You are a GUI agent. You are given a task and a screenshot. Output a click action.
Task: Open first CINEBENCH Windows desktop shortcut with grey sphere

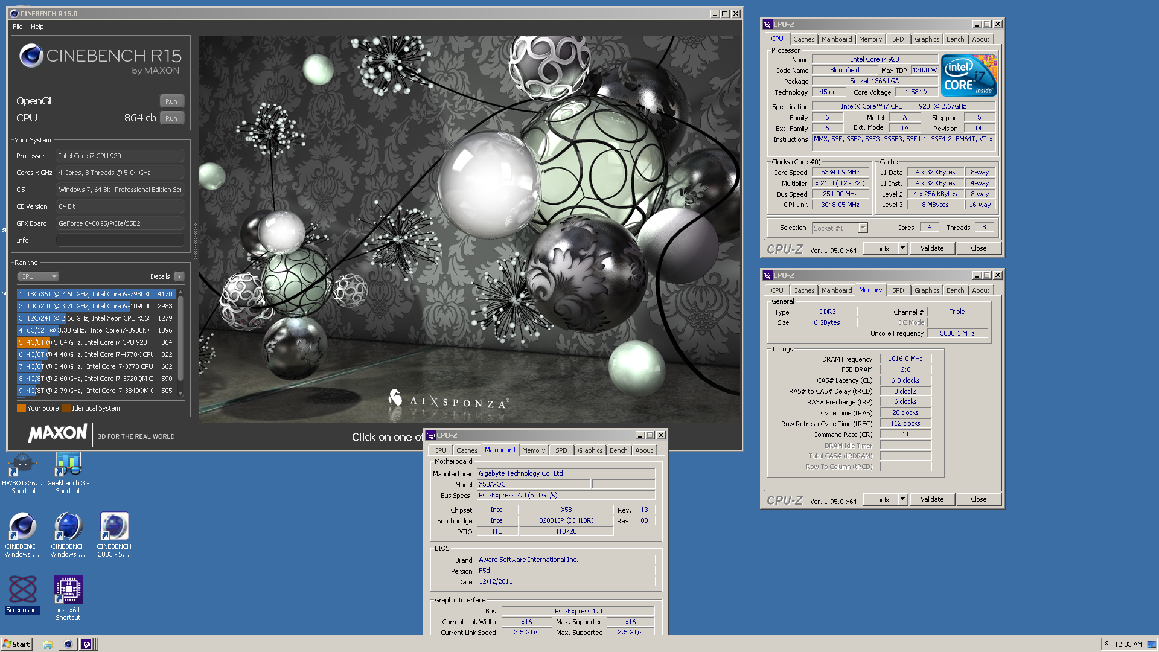point(22,535)
